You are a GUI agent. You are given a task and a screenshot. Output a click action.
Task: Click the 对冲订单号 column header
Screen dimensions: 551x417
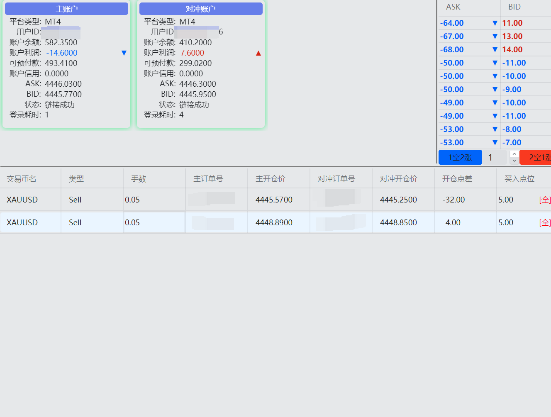coord(336,179)
